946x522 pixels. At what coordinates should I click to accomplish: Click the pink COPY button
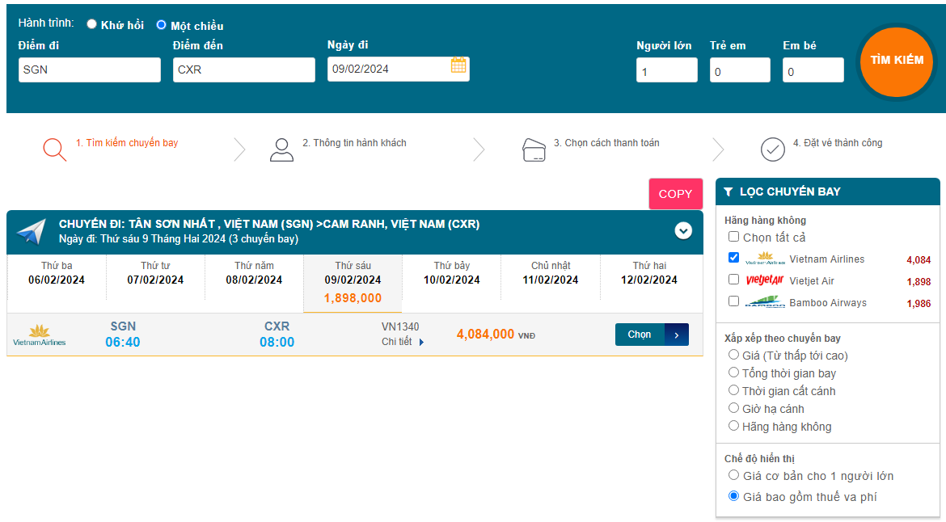tap(675, 194)
